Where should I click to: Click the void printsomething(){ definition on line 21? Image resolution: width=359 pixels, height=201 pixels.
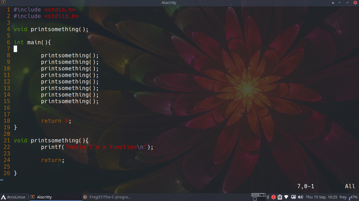[51, 141]
